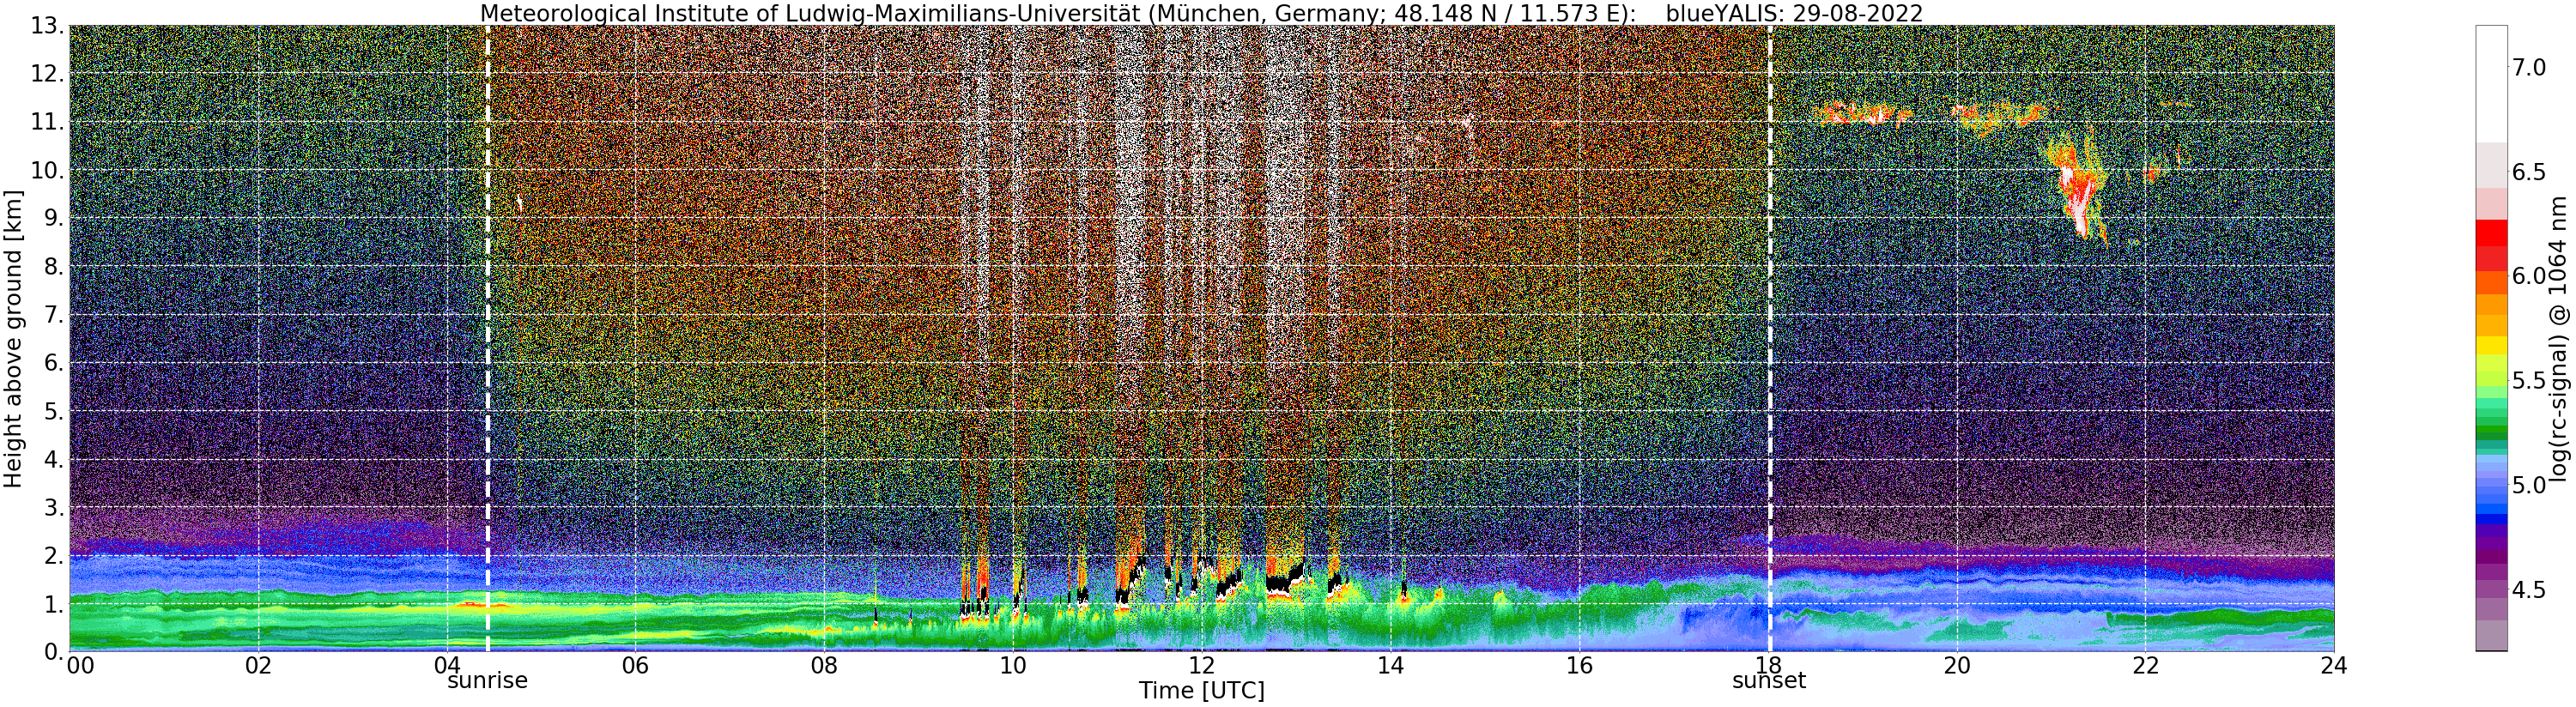The height and width of the screenshot is (707, 2576).
Task: Select the 'sunrise' label below the time axis
Action: tap(487, 681)
